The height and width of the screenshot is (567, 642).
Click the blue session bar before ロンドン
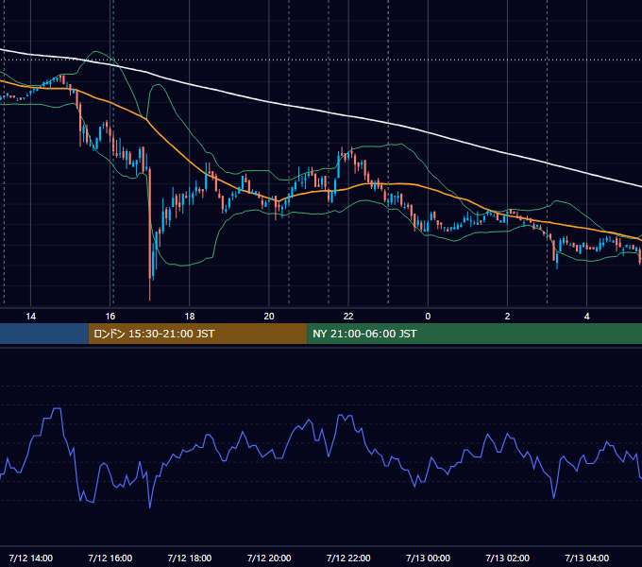click(44, 334)
